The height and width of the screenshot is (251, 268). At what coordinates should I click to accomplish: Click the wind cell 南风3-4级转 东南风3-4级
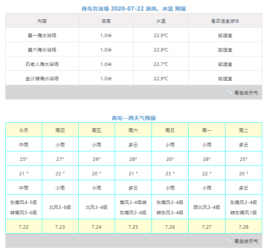(x=133, y=207)
